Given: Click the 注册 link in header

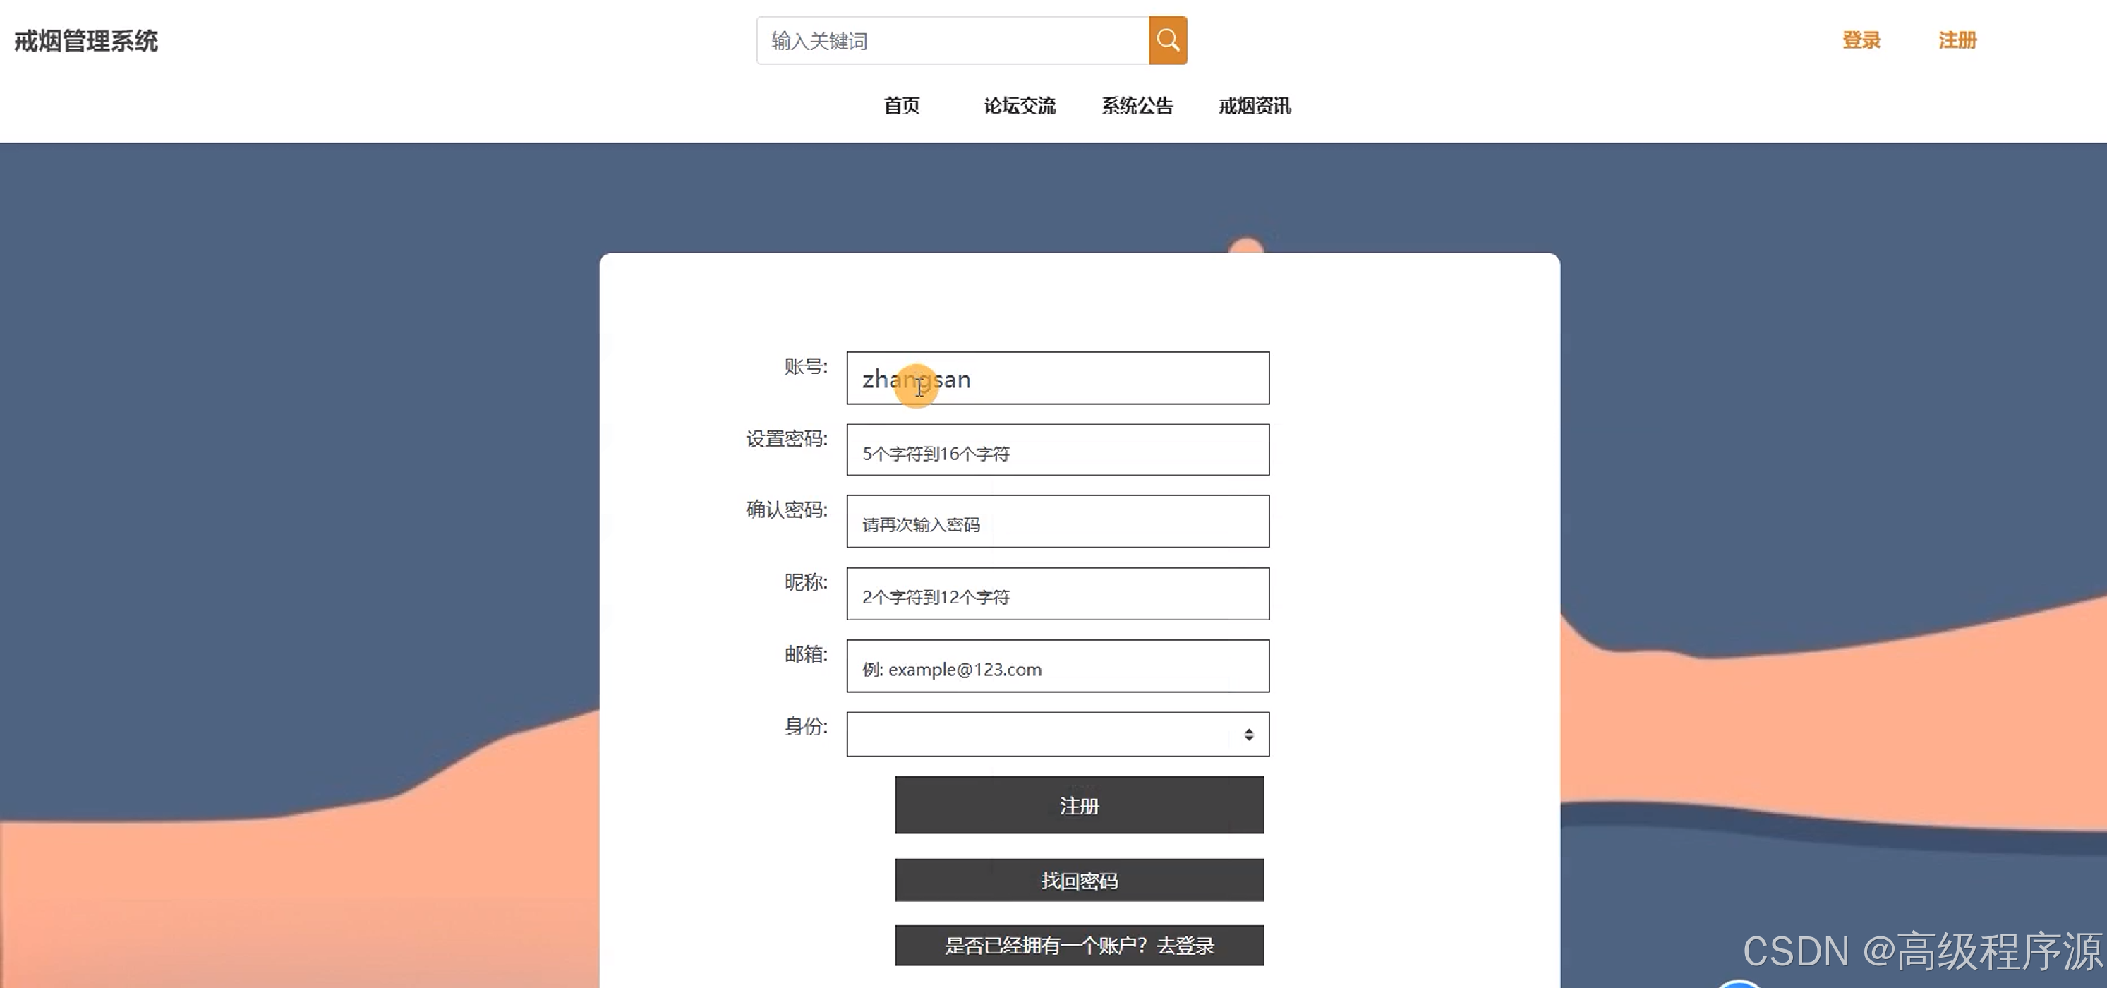Looking at the screenshot, I should [1957, 40].
